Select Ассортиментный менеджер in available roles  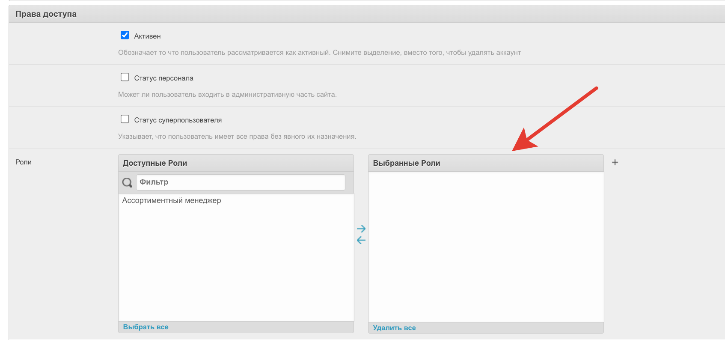pos(172,200)
